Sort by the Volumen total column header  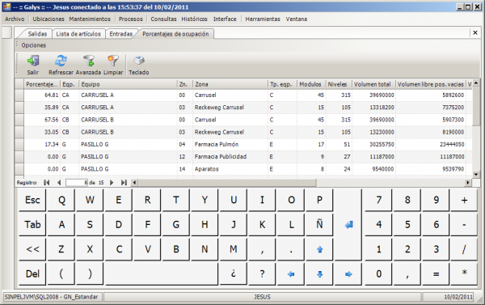[x=373, y=84]
